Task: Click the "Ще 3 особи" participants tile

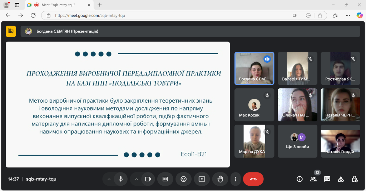Action: point(297,141)
